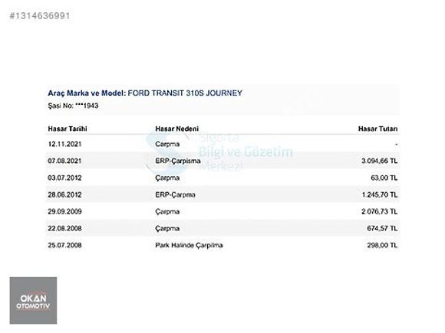Click the Hasar Nedeni column header
The width and height of the screenshot is (445, 333).
tap(176, 129)
